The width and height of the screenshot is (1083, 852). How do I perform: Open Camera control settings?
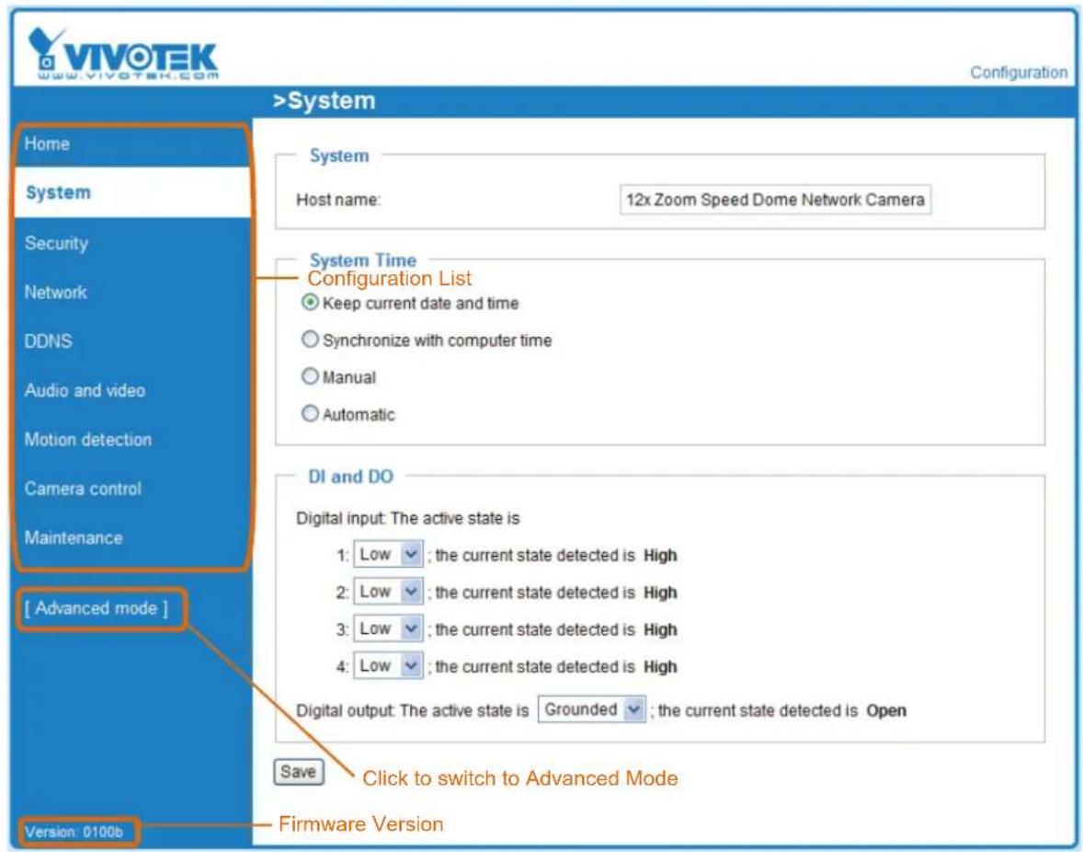(83, 489)
